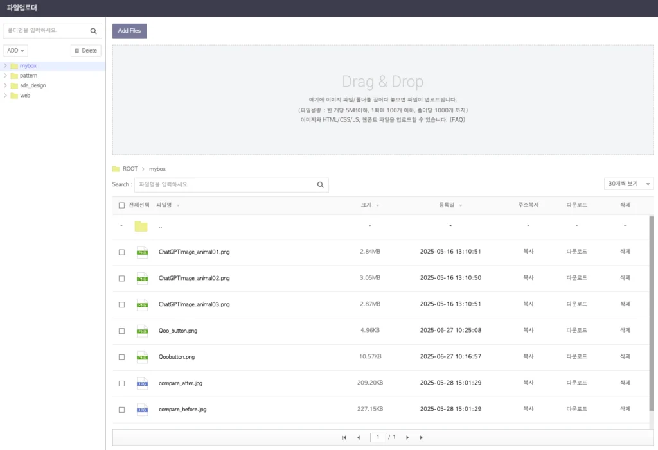Check the box for ChatGPTImage_animal03.png

121,304
